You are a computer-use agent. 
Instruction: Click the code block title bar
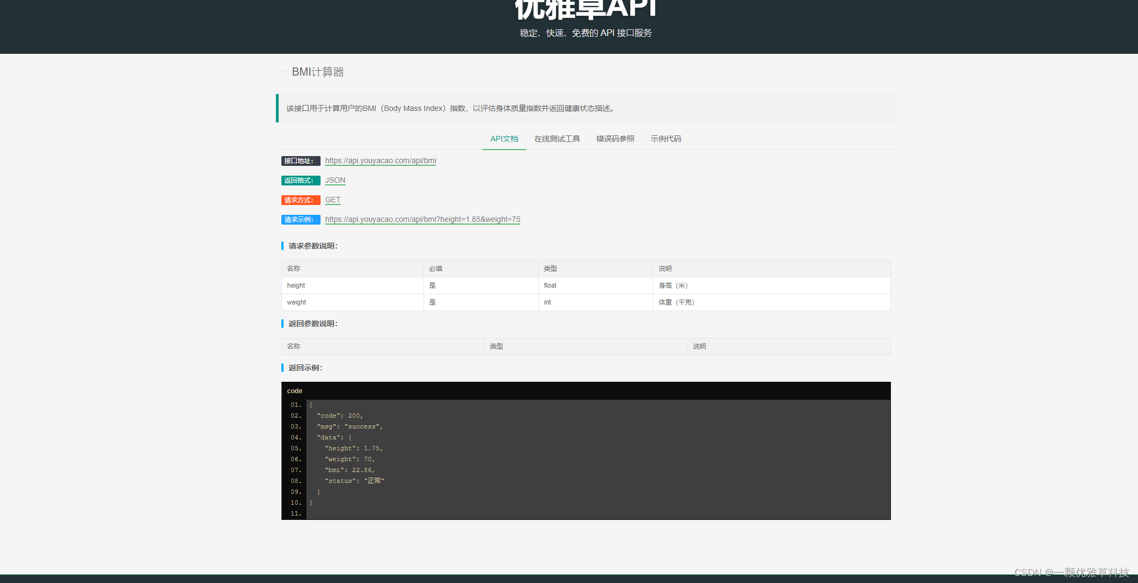(x=586, y=391)
